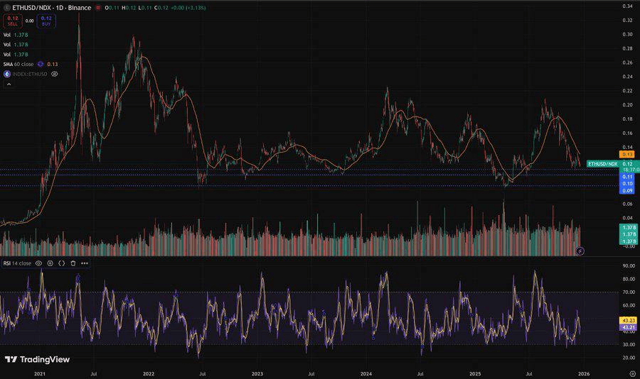640x379 pixels.
Task: Open chart settings gear at the bottom-right corner
Action: click(633, 374)
